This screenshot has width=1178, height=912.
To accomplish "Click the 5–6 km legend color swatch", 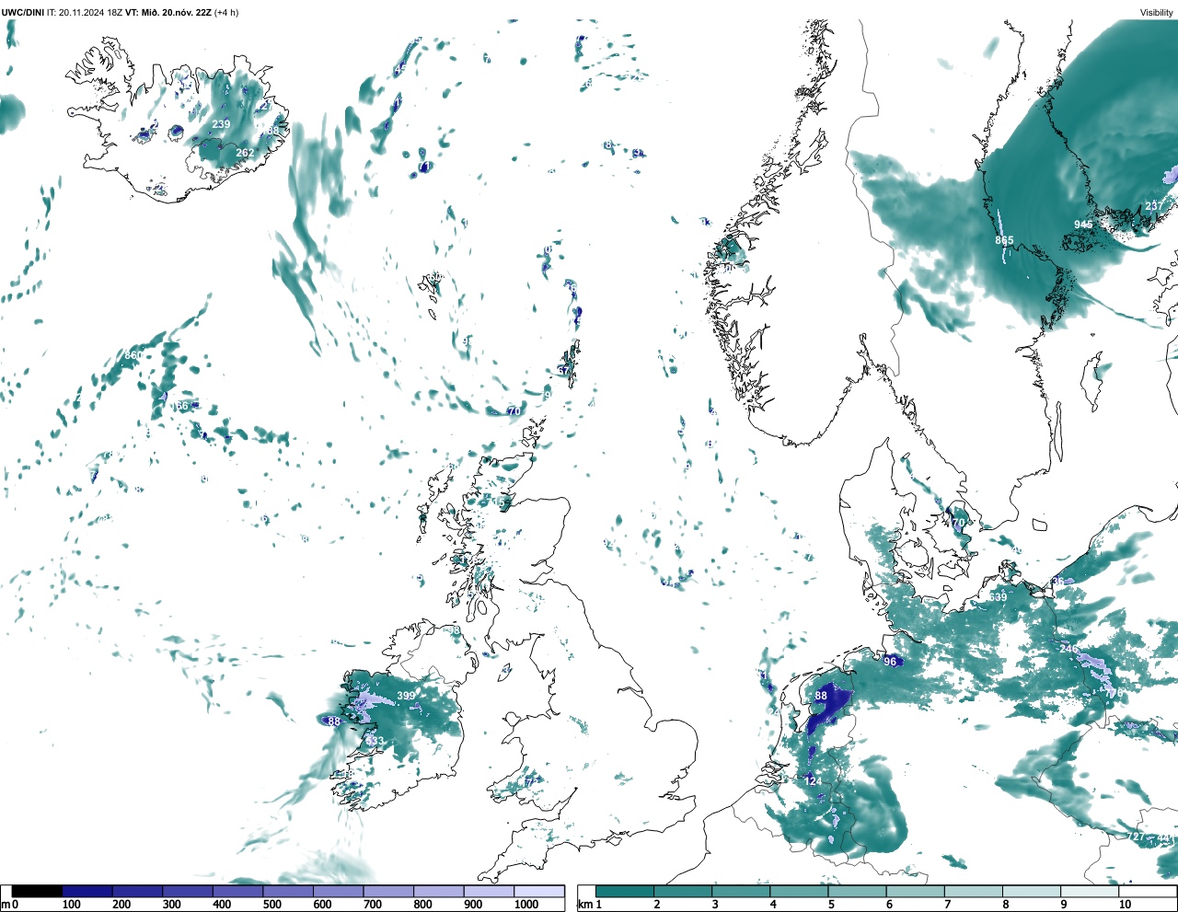I will click(x=858, y=892).
